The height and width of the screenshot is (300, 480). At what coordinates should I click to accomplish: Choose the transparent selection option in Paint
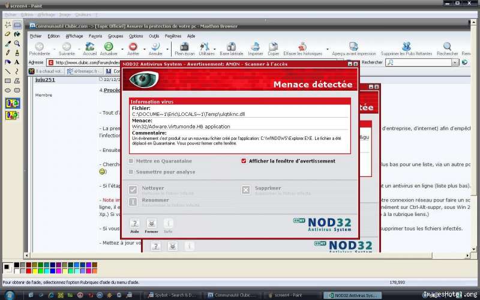[13, 115]
